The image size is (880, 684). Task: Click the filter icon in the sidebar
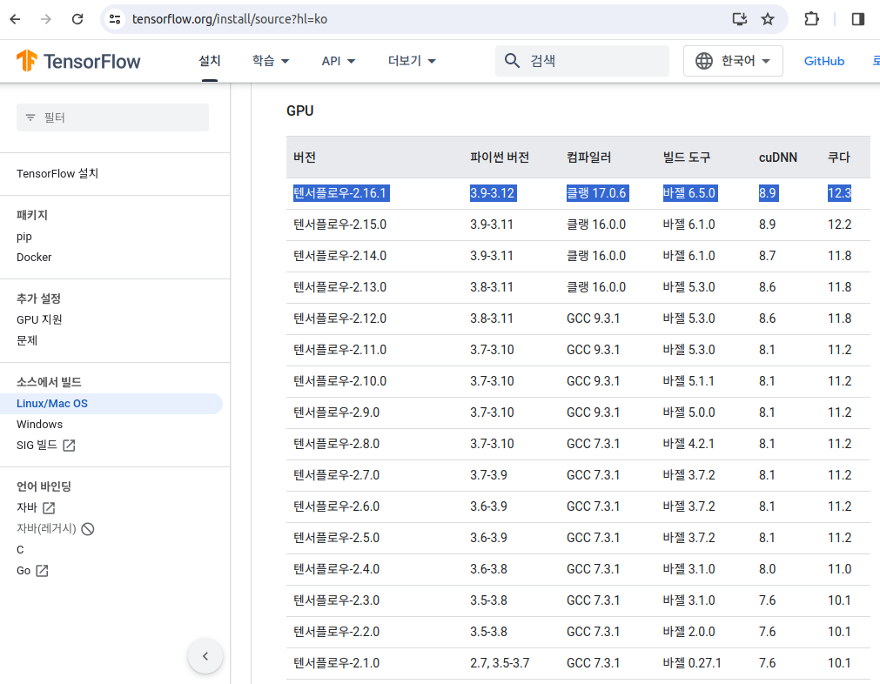[x=30, y=117]
